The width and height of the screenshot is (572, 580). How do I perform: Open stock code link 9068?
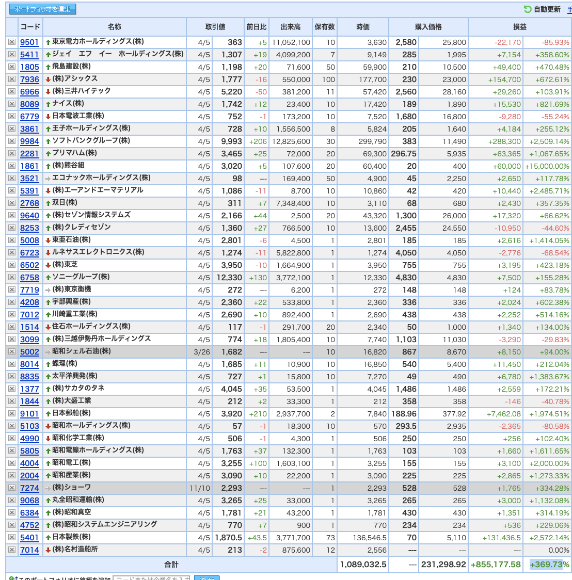point(29,500)
